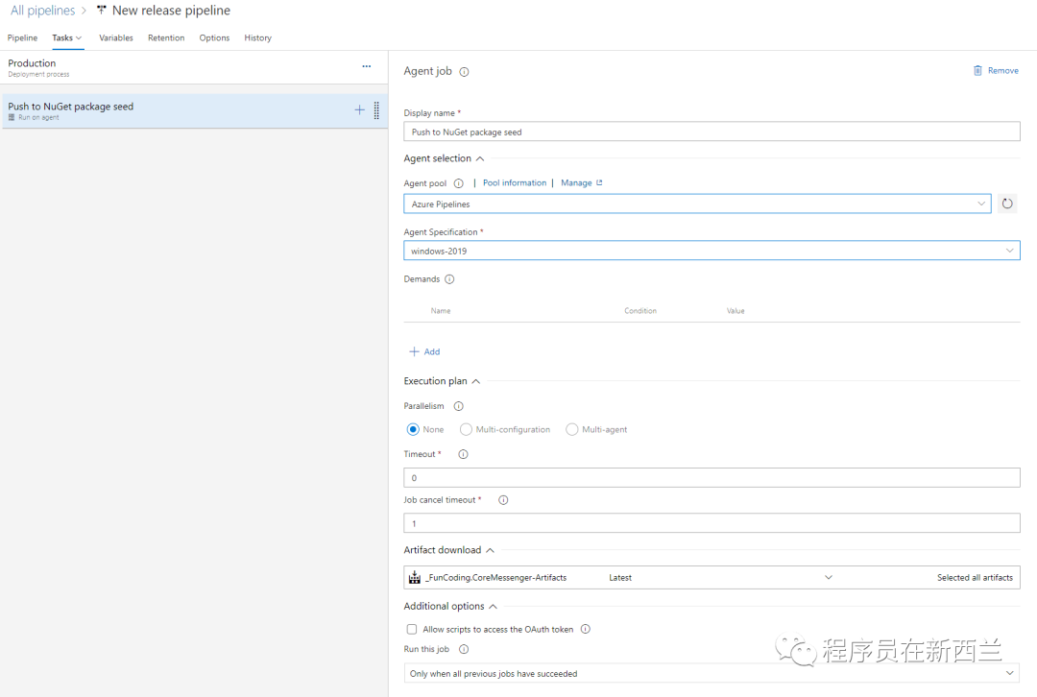Open the Production stage ellipsis menu

(x=367, y=66)
